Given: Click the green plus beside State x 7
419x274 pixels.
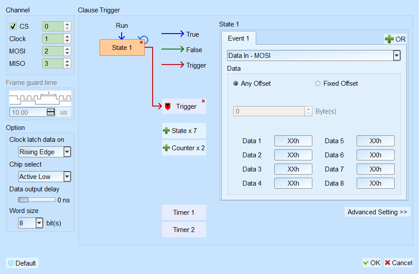Looking at the screenshot, I should click(166, 130).
